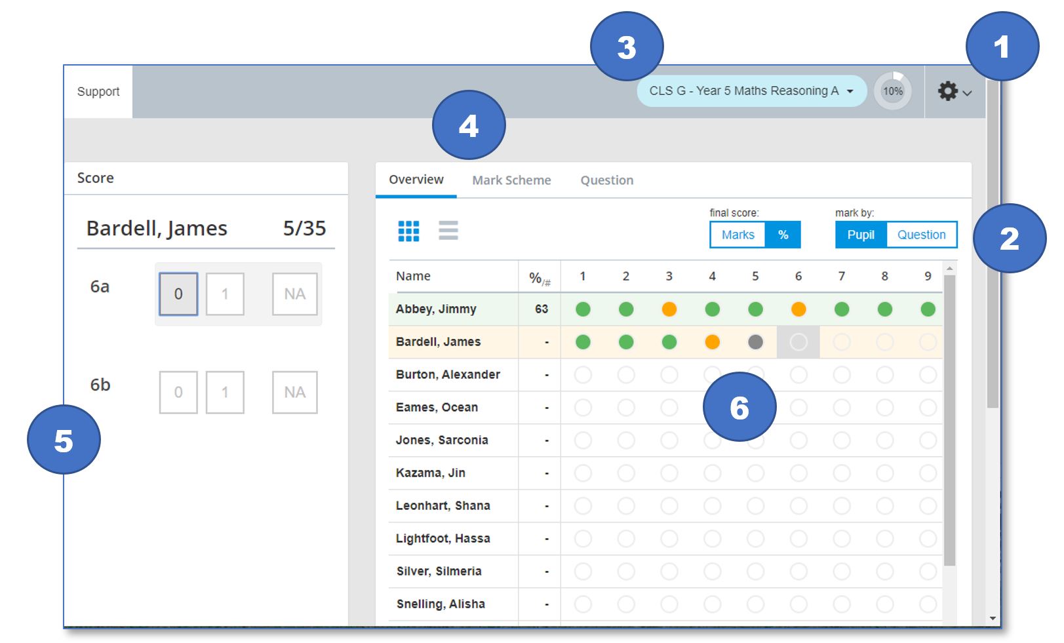Screen dimensions: 1064x643
Task: Click the %/# column header to sort
Action: pyautogui.click(x=539, y=278)
